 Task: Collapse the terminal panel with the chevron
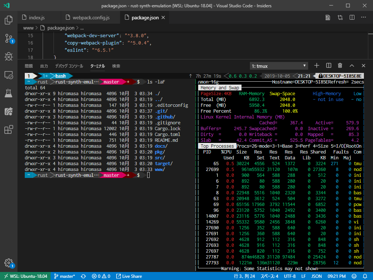(352, 66)
